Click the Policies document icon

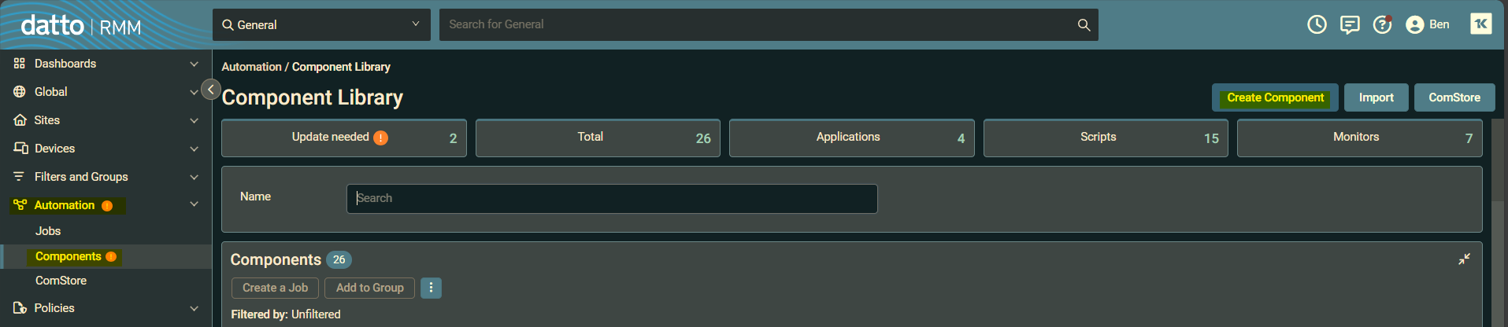coord(20,308)
